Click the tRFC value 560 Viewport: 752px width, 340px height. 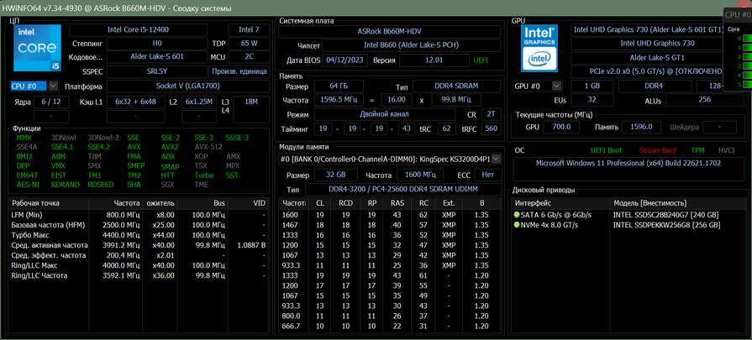(491, 128)
